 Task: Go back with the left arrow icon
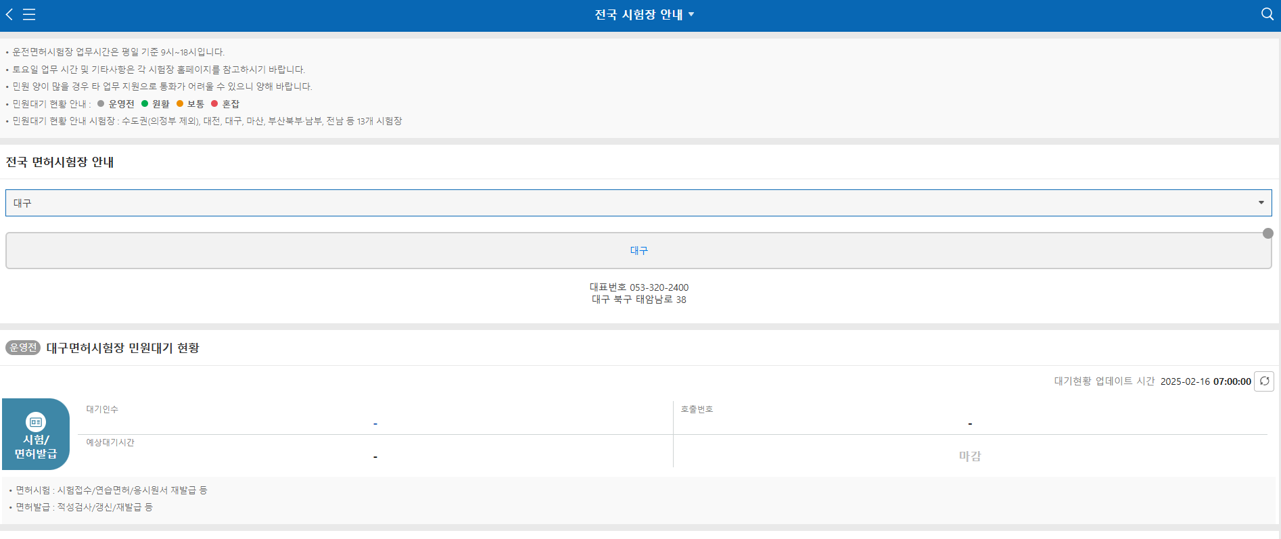pyautogui.click(x=9, y=14)
